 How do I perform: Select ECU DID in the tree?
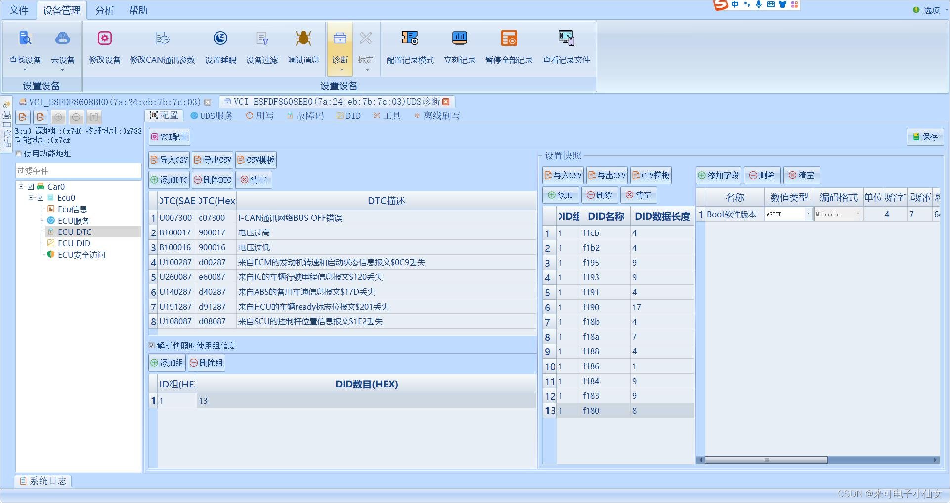[74, 243]
